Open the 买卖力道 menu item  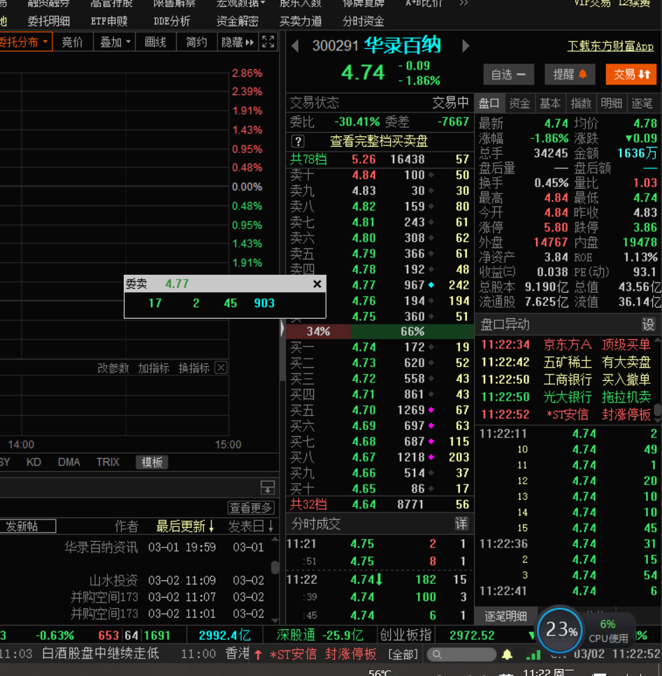(301, 21)
